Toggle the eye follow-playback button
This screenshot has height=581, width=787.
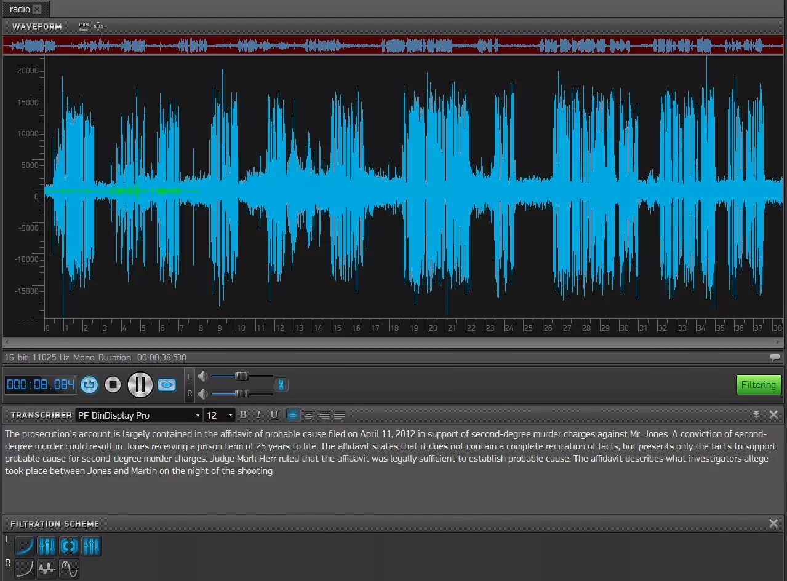(167, 385)
